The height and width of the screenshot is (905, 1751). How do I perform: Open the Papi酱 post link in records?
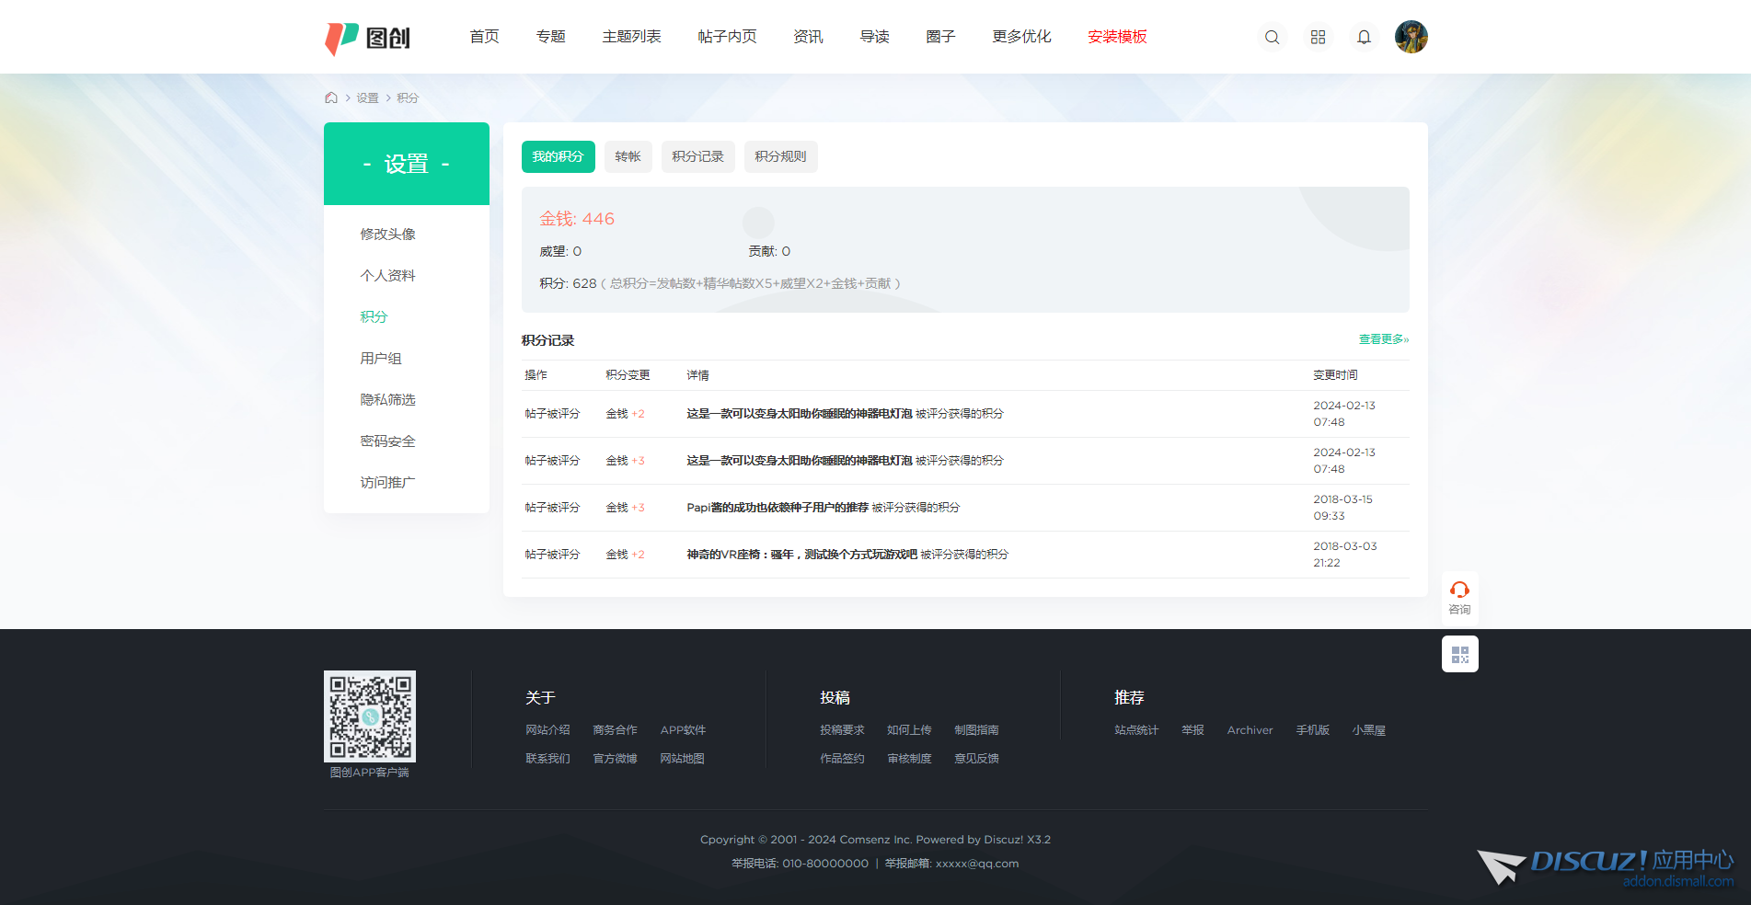coord(778,507)
